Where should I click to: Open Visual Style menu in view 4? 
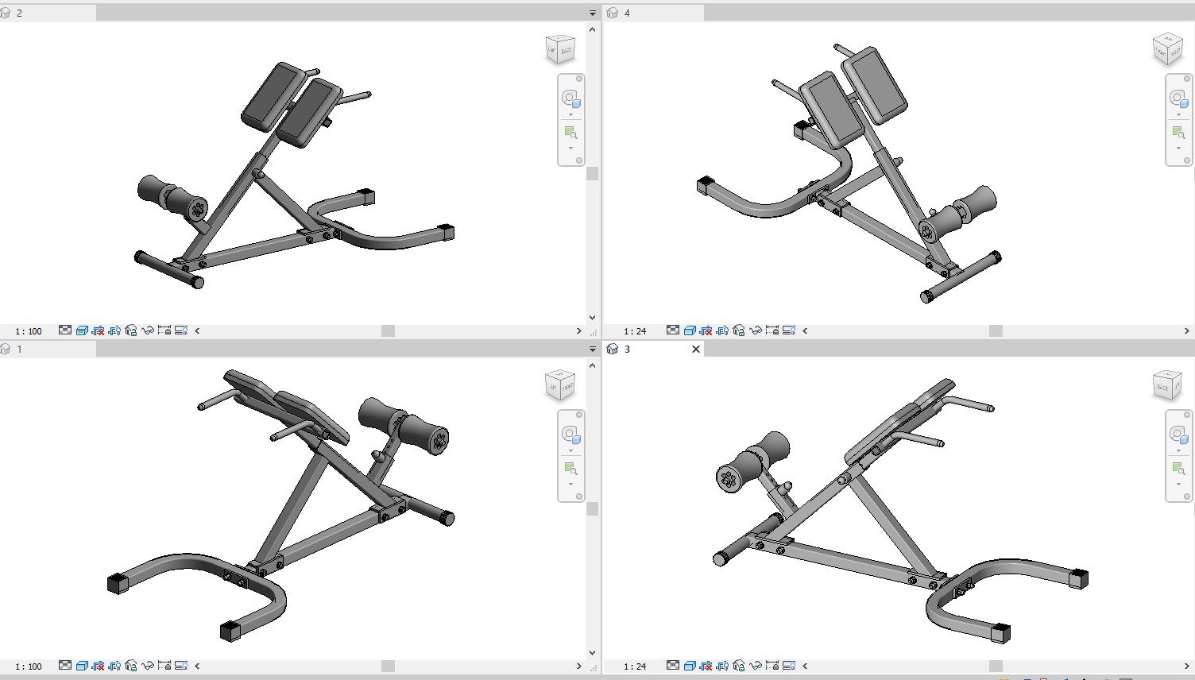(690, 330)
